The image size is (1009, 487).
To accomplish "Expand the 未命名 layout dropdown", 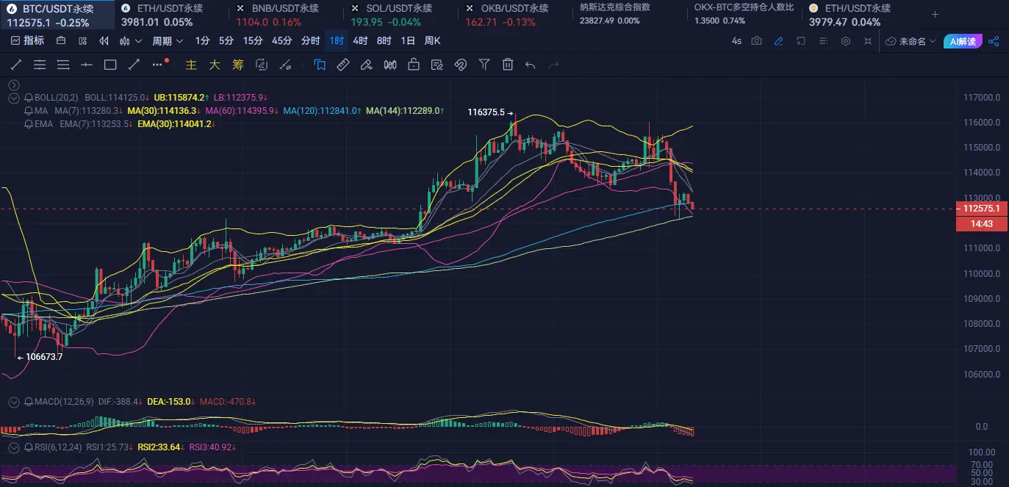I will (x=911, y=41).
